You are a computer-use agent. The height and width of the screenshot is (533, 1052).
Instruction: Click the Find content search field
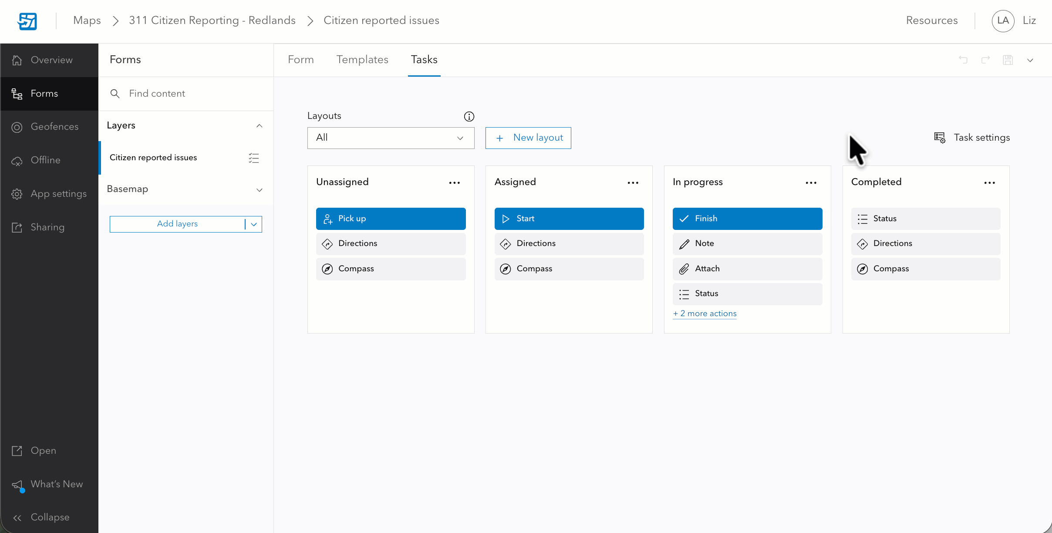pyautogui.click(x=174, y=94)
